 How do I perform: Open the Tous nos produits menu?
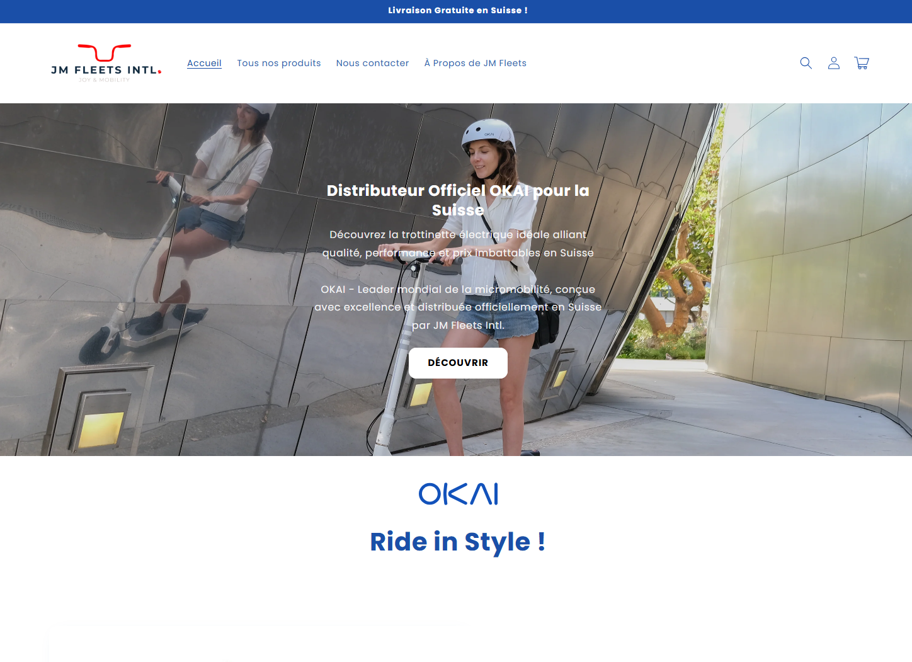(278, 63)
